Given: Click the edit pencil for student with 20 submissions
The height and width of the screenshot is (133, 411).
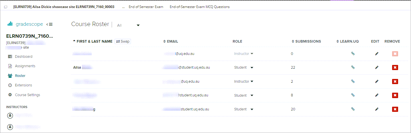Looking at the screenshot, I should (x=377, y=109).
